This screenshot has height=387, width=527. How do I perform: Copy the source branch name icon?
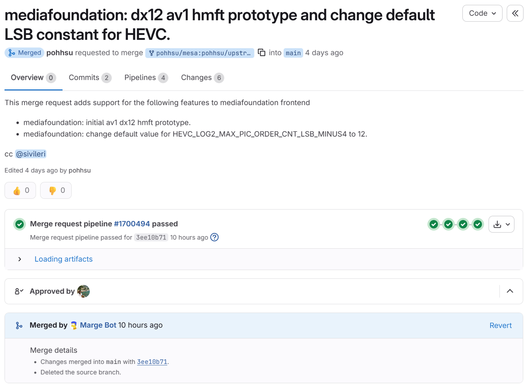point(261,52)
